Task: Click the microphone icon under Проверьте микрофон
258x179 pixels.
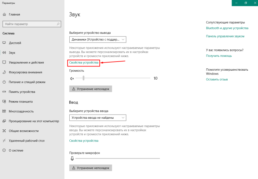Action: click(x=72, y=158)
